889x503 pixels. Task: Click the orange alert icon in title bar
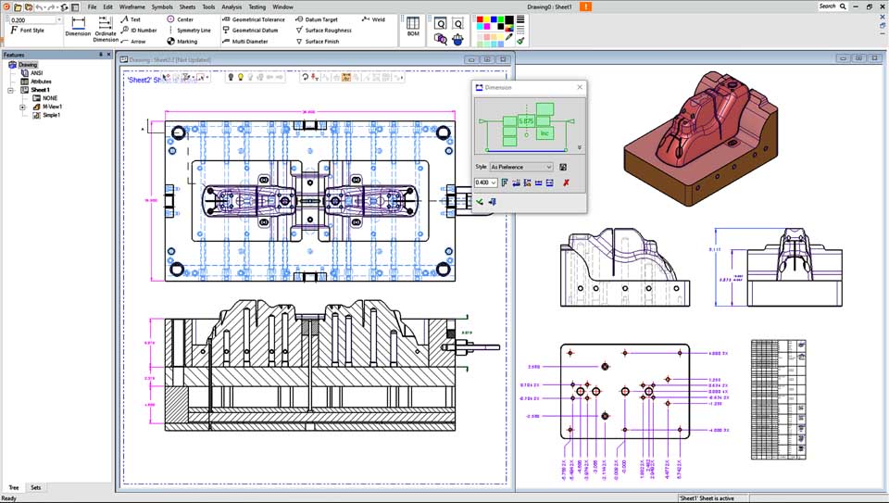pyautogui.click(x=585, y=6)
